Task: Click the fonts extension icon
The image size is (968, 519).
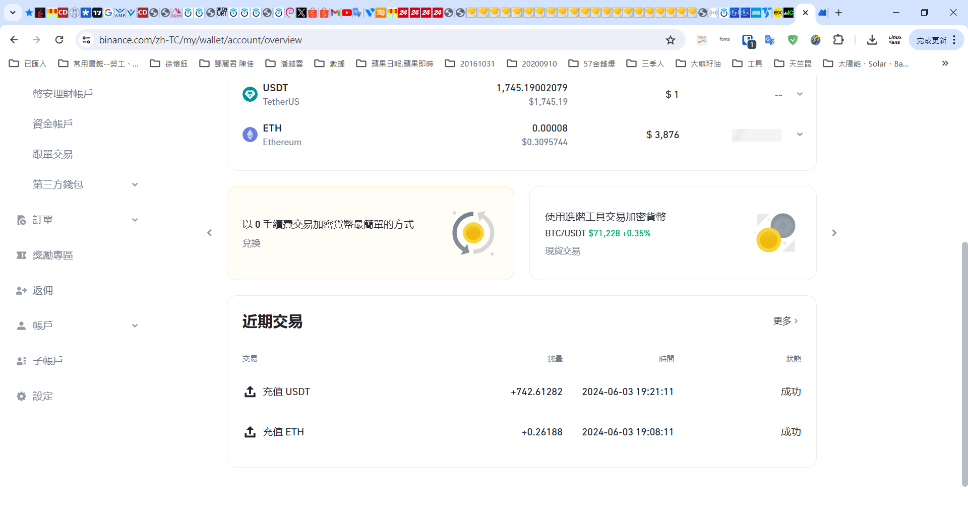Action: tap(724, 39)
